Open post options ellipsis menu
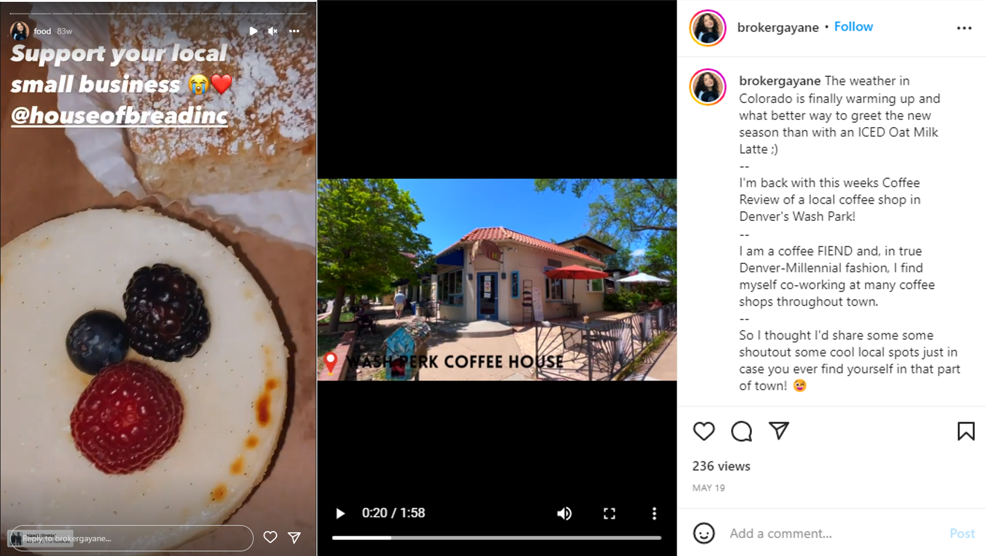The width and height of the screenshot is (986, 556). coord(964,28)
